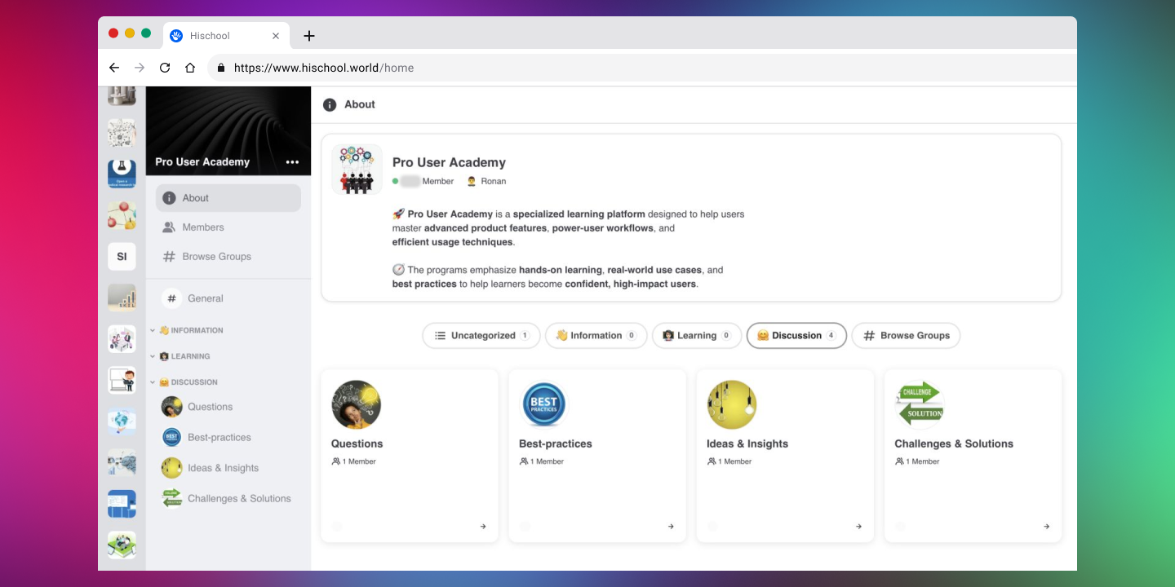The image size is (1175, 587).
Task: Open the three-dot menu beside Pro User Academy
Action: pos(292,162)
